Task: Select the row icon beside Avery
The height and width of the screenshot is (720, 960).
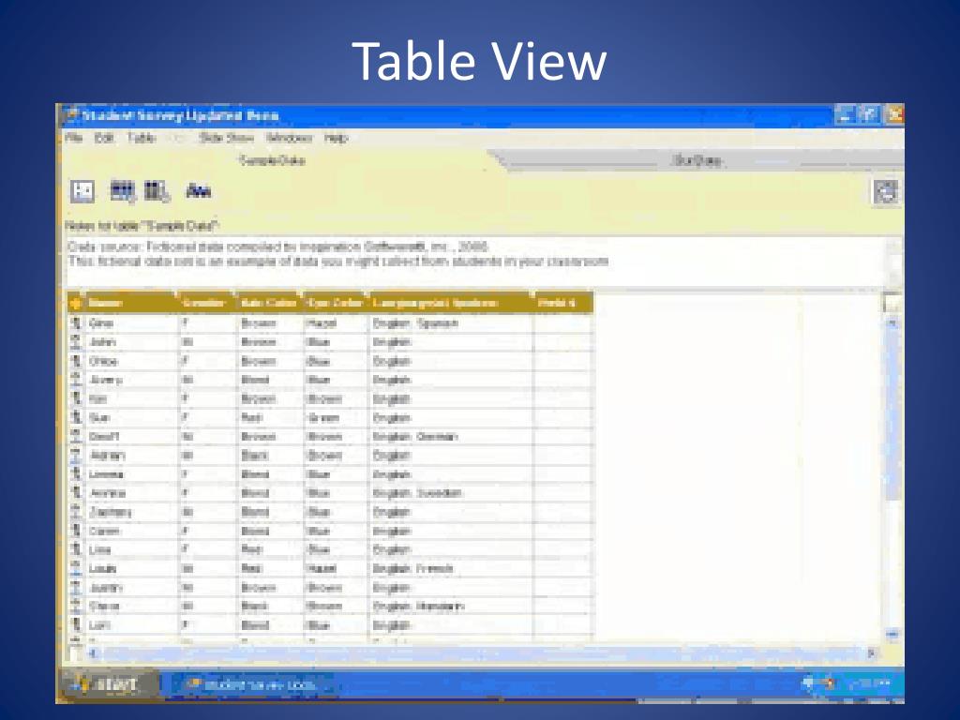Action: pos(77,381)
